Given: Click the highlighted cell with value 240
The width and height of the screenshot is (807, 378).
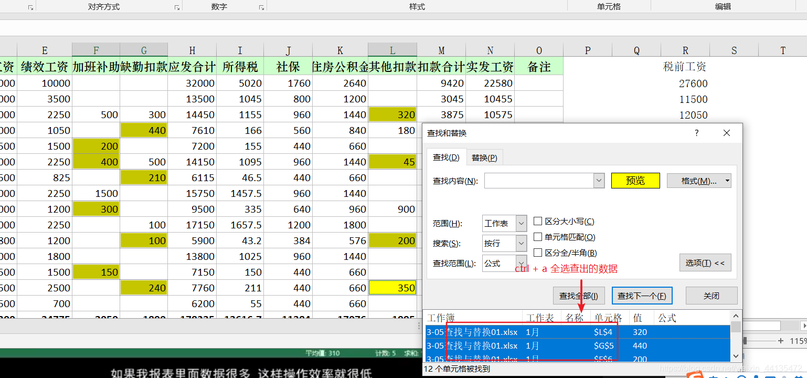Looking at the screenshot, I should pyautogui.click(x=144, y=288).
